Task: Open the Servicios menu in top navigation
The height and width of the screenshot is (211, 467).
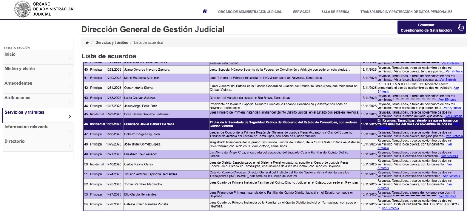Action: click(302, 12)
